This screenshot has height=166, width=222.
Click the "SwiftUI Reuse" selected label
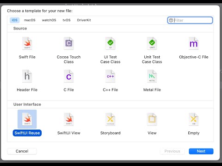[x=27, y=133]
